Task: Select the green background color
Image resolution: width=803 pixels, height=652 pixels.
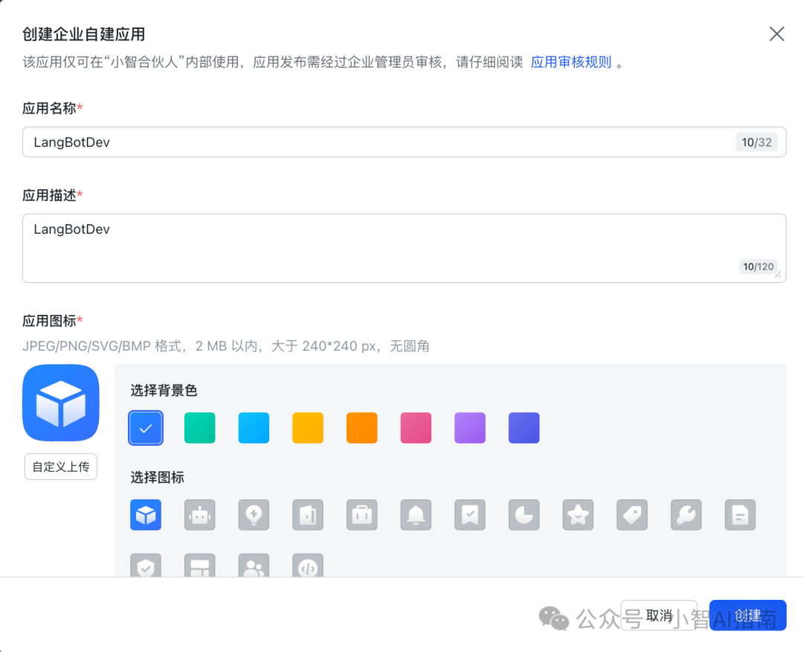Action: point(200,428)
